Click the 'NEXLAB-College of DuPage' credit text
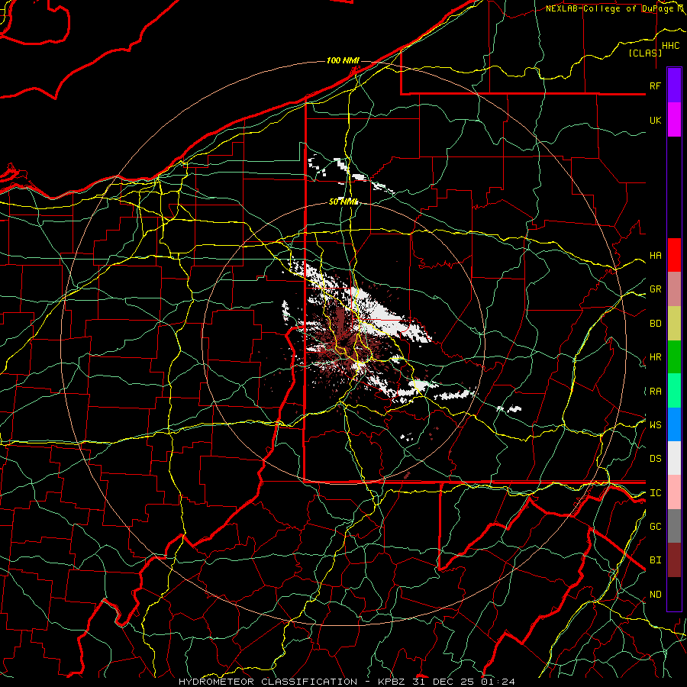Viewport: 687px width, 687px height. (610, 8)
